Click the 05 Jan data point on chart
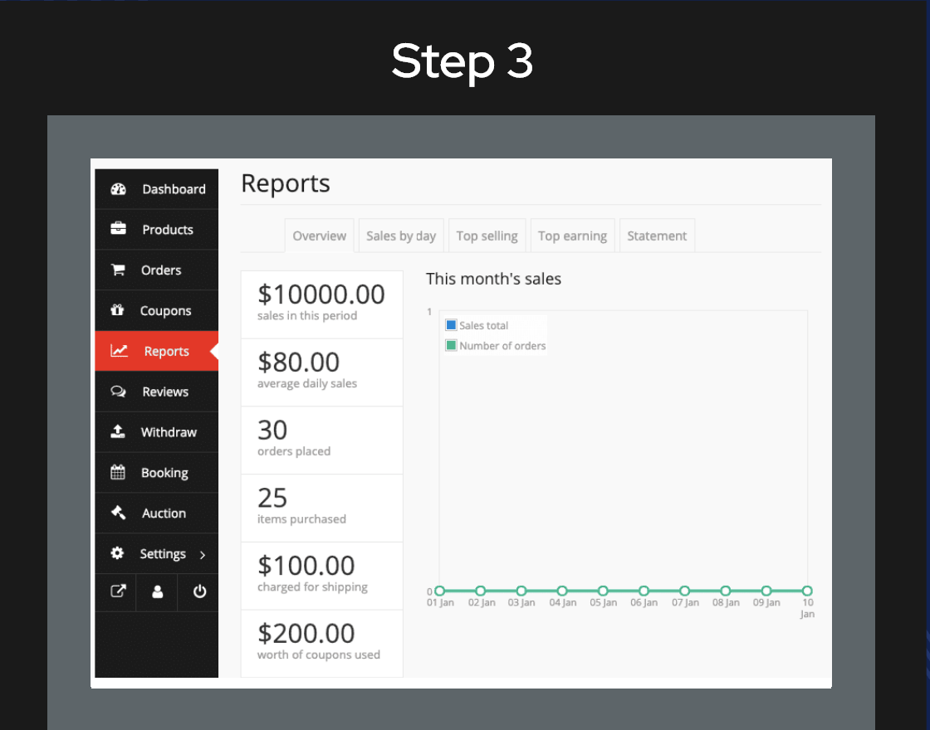The image size is (930, 730). [x=603, y=591]
